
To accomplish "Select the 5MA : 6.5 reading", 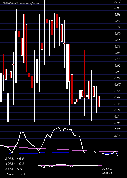I will [14, 169].
